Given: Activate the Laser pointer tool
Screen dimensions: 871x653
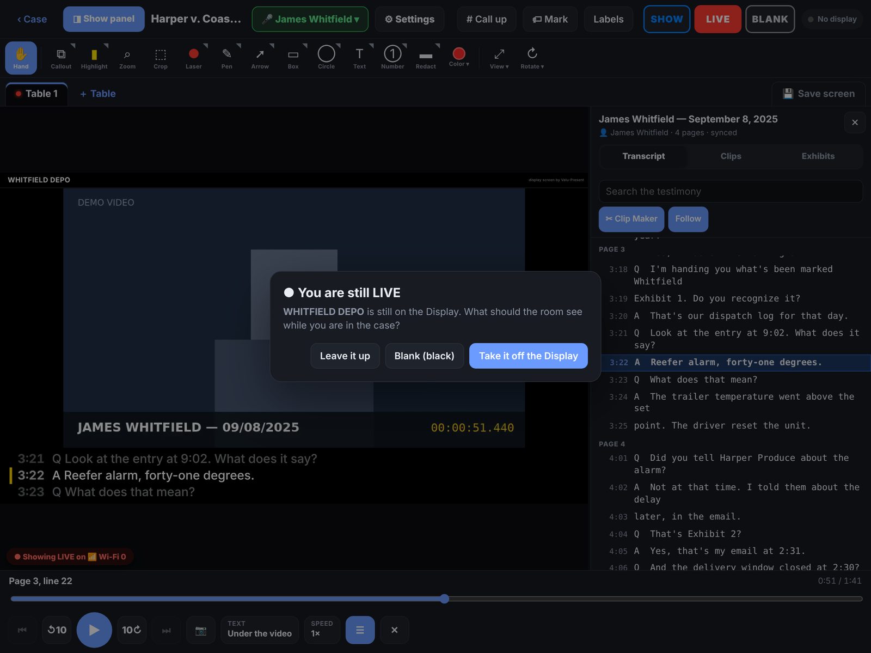Looking at the screenshot, I should coord(193,58).
